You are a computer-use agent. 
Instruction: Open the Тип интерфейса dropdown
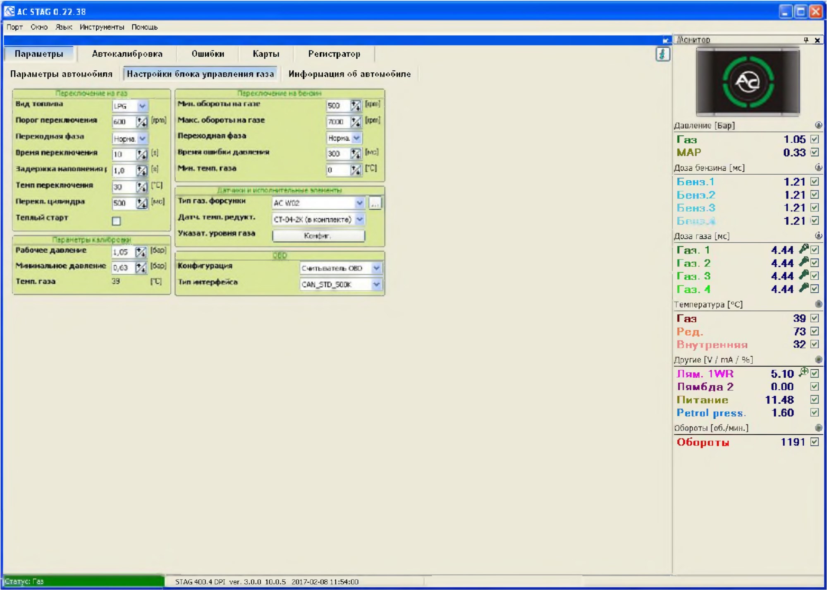[341, 284]
